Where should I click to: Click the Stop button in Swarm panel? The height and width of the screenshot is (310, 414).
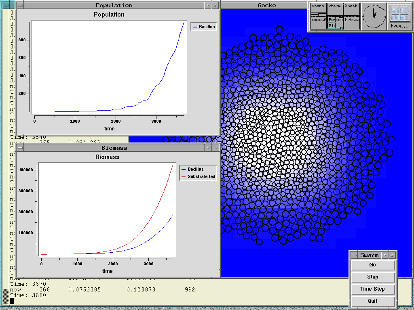pyautogui.click(x=373, y=277)
